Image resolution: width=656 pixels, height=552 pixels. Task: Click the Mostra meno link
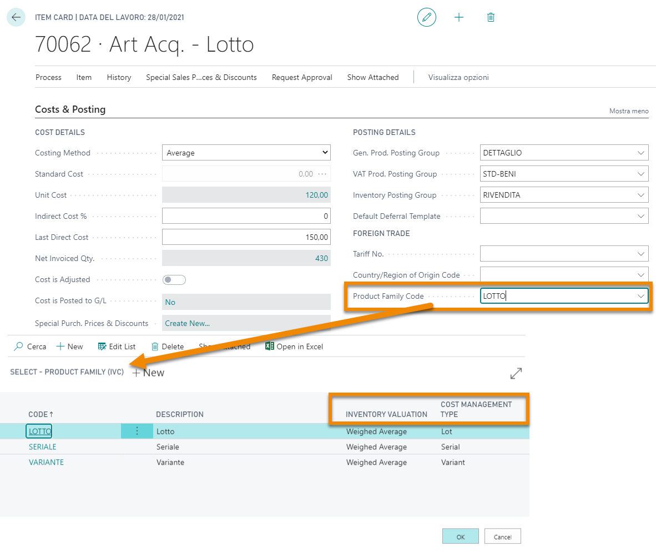pyautogui.click(x=629, y=111)
